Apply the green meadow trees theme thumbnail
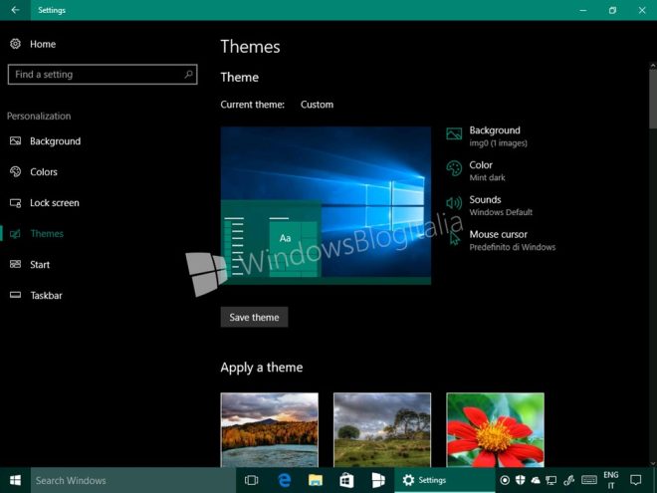 pos(382,429)
